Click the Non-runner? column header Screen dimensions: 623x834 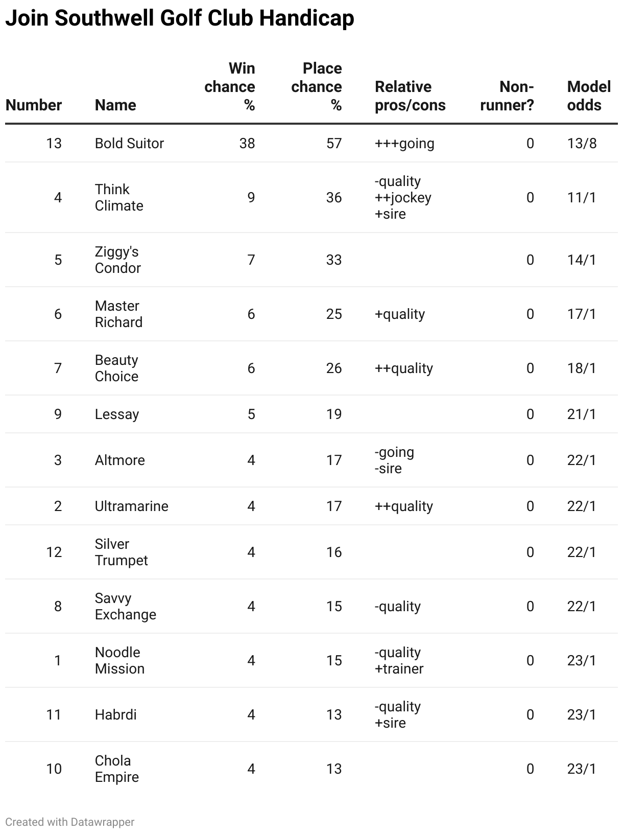coord(507,96)
